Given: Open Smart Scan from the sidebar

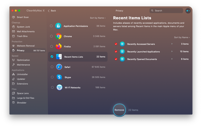Looking at the screenshot, I should point(23,17).
